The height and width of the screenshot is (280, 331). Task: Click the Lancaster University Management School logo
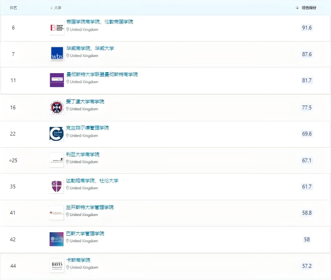[x=56, y=213]
